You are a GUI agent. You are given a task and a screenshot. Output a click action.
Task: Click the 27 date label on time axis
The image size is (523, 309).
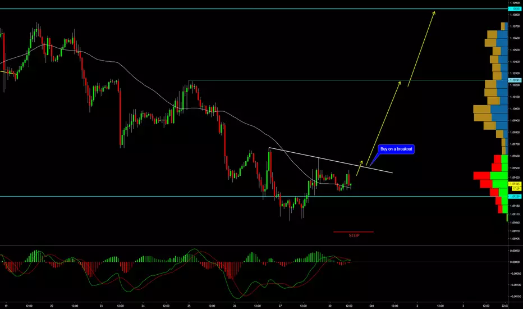(280, 306)
